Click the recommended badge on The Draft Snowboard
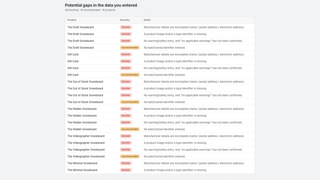 130,48
